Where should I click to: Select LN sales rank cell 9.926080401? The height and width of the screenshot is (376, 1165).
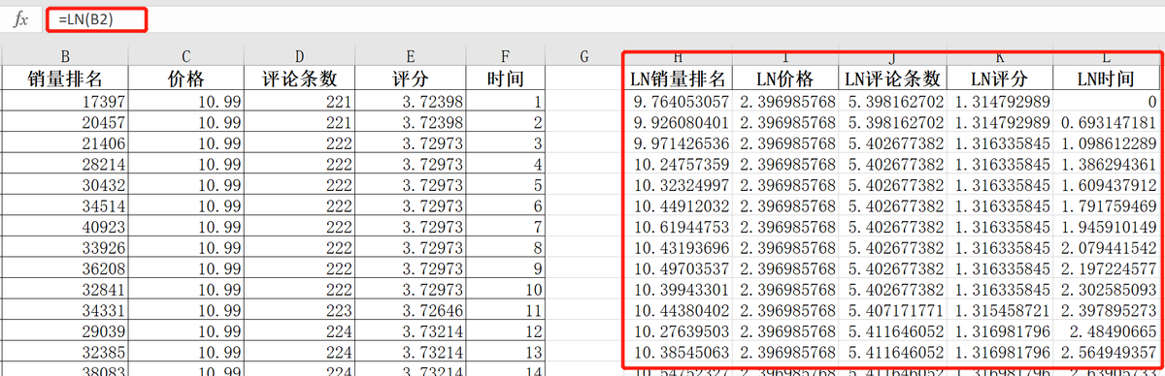pos(678,122)
